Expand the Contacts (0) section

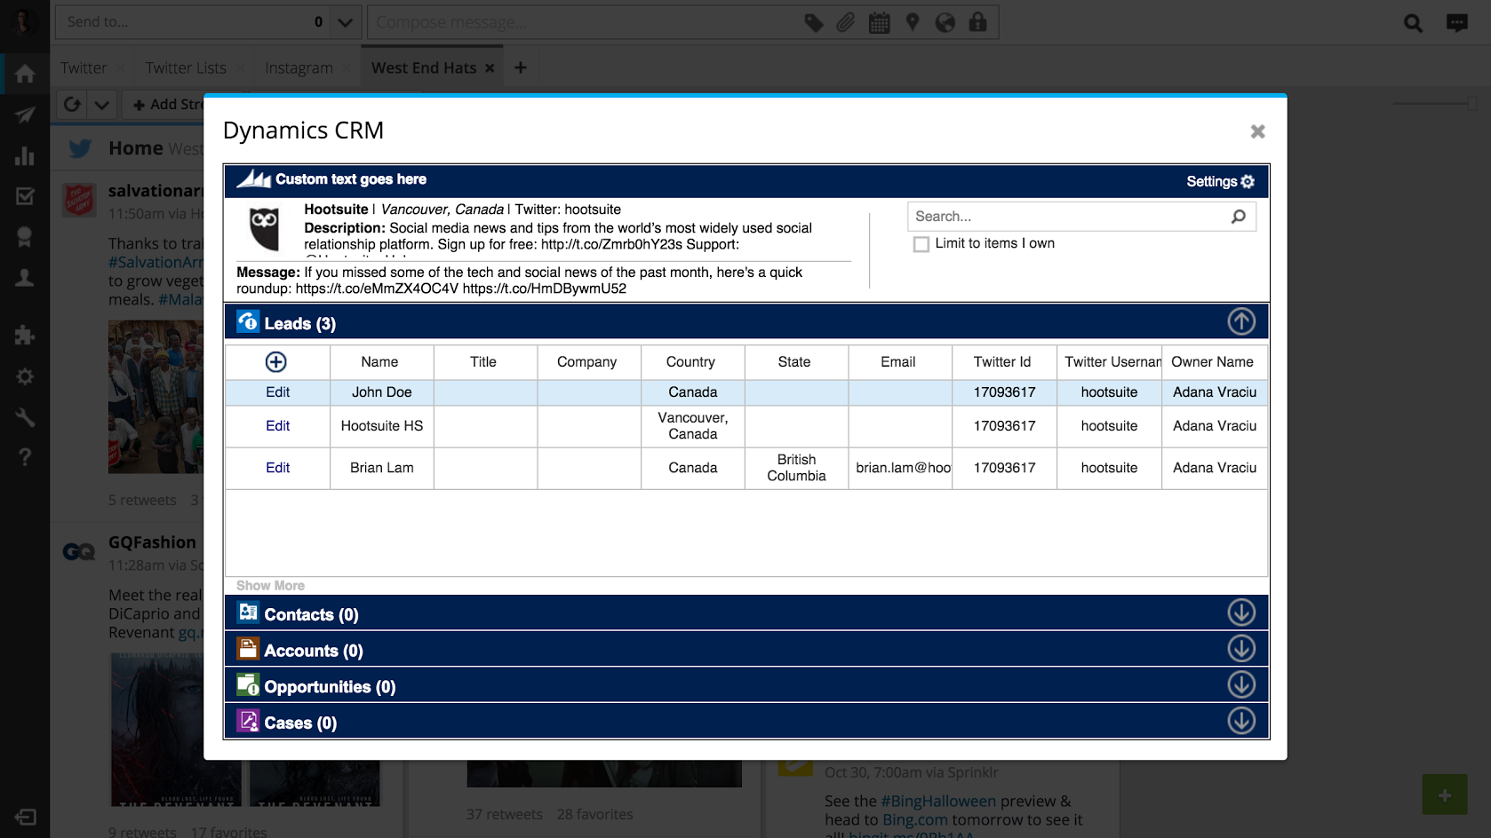coord(1241,613)
